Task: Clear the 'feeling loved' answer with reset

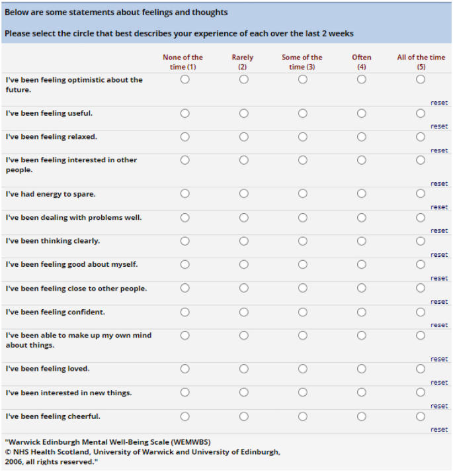Action: 439,383
